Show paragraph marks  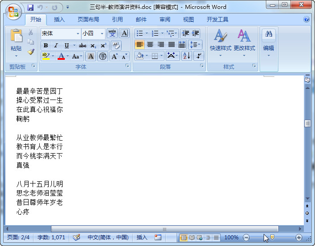199,56
